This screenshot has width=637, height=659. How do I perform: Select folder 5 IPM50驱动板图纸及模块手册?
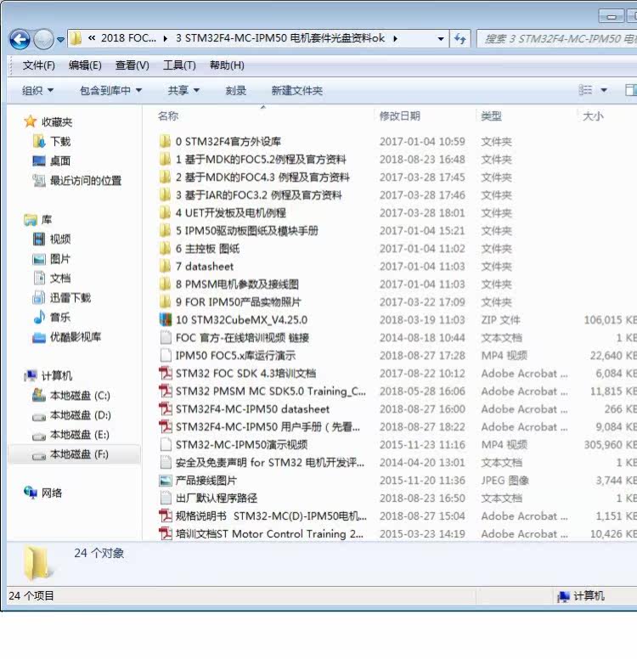(247, 231)
